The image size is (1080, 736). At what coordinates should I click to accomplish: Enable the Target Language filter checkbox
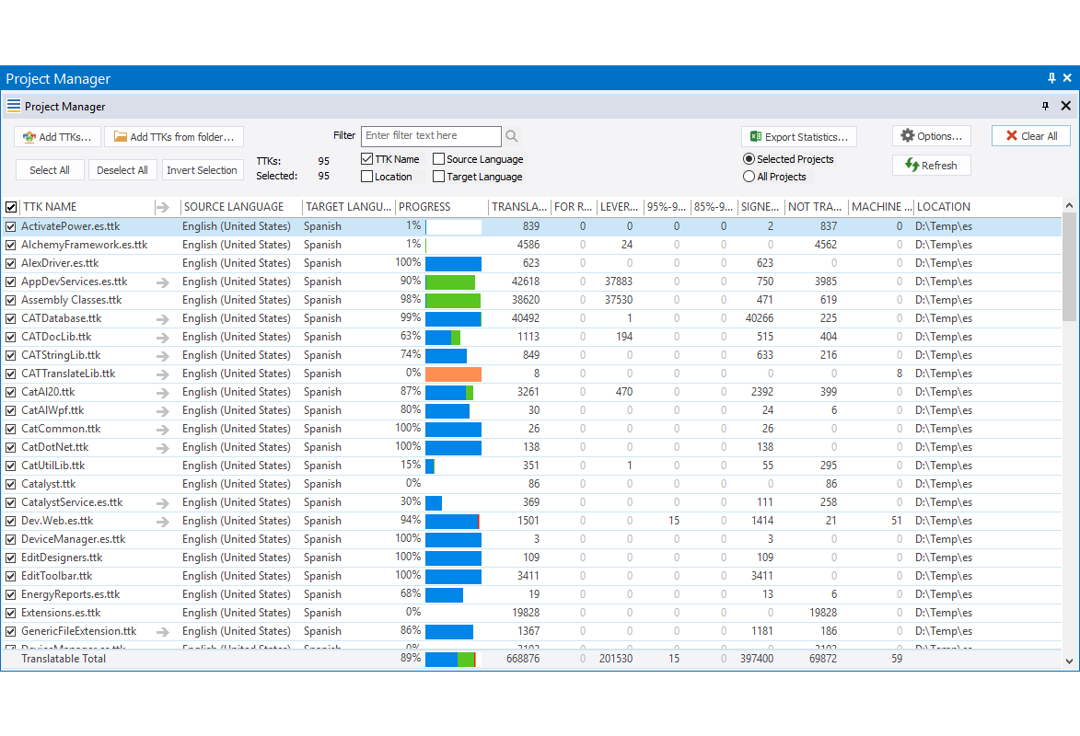tap(439, 177)
